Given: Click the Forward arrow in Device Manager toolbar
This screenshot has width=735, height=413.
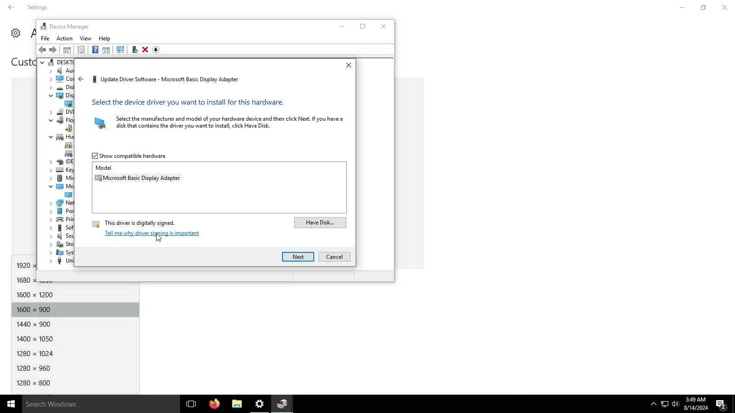Looking at the screenshot, I should (53, 50).
